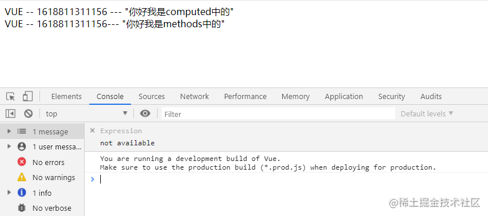Toggle the device toolbar icon
This screenshot has height=216, width=488.
pos(28,96)
